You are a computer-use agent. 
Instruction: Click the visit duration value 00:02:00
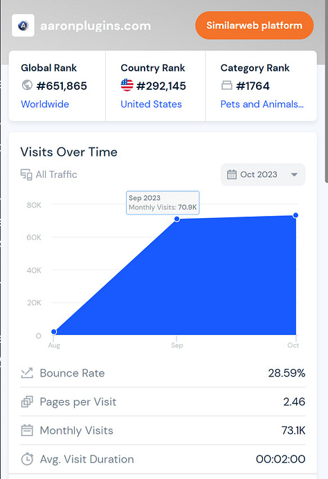pyautogui.click(x=281, y=459)
